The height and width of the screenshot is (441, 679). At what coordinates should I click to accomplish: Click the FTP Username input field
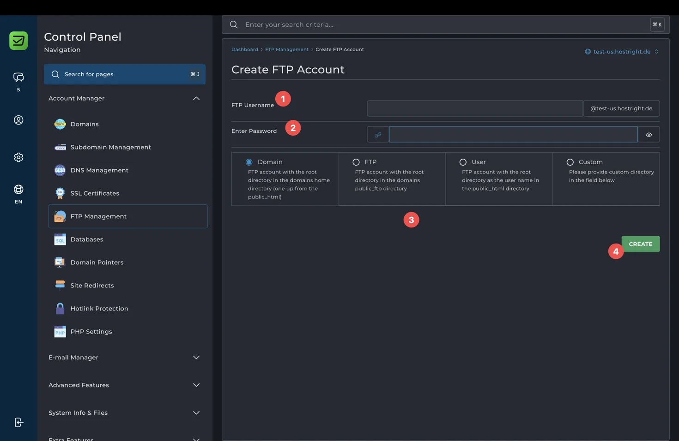point(475,108)
